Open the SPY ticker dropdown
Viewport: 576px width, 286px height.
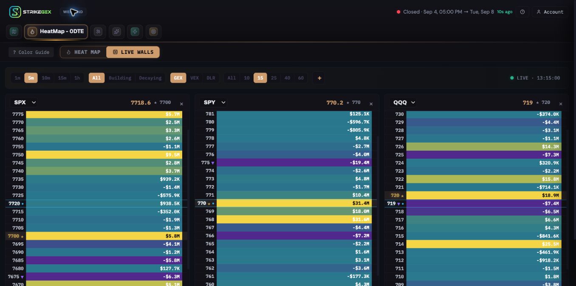(215, 102)
